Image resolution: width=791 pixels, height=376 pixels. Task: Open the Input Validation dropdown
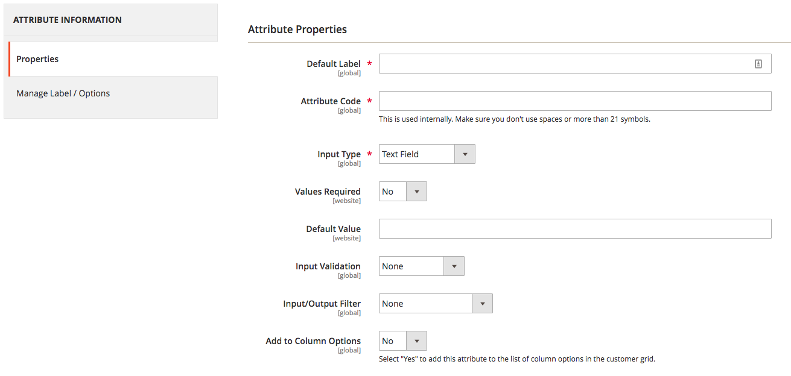421,266
